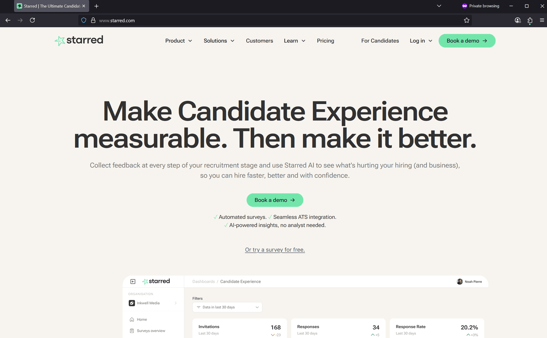
Task: Bookmark this page with the star icon
Action: [x=467, y=20]
